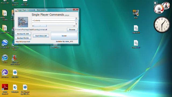Viewport: 172px width, 97px height.
Task: Click the Java icon in the installer title bar
Action: pos(16,10)
